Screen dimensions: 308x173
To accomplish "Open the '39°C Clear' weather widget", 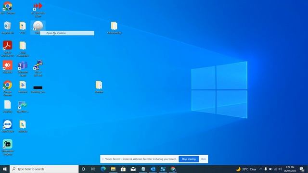I will pos(246,169).
